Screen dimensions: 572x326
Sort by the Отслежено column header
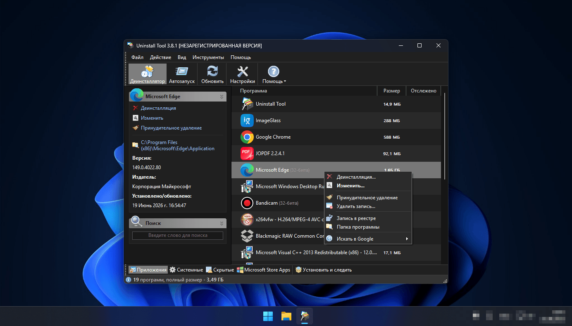tap(423, 91)
